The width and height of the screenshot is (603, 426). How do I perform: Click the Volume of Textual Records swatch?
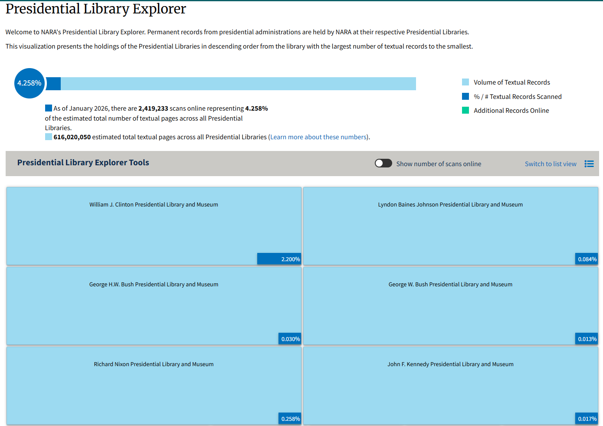tap(465, 82)
